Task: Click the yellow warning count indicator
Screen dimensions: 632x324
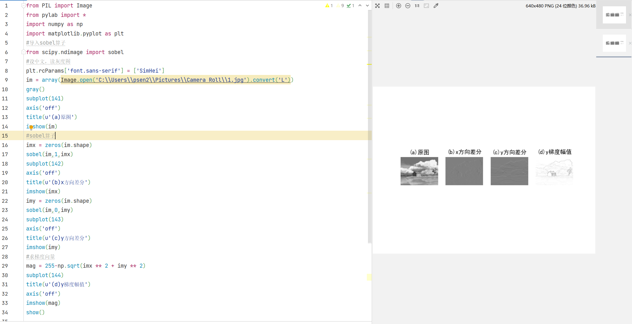Action: (329, 6)
